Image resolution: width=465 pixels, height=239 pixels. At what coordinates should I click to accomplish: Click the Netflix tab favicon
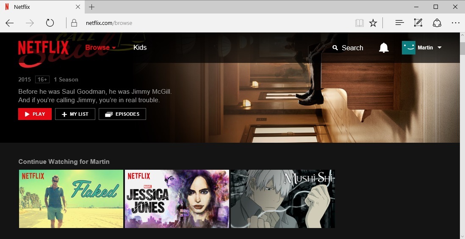7,7
